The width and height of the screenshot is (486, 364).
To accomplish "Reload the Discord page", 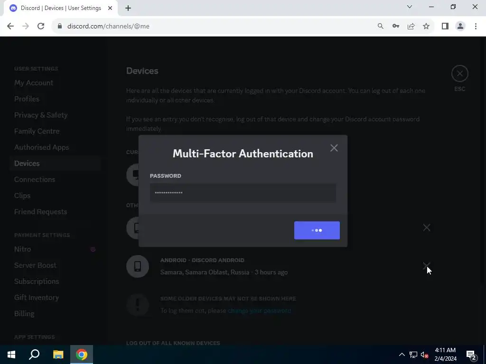I will click(x=41, y=27).
